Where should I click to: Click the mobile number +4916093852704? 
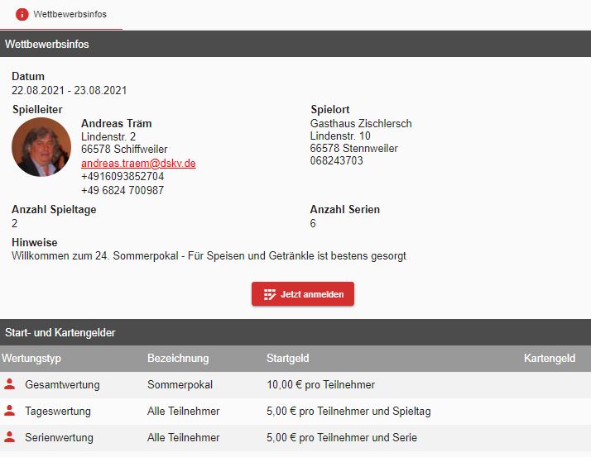pos(123,177)
